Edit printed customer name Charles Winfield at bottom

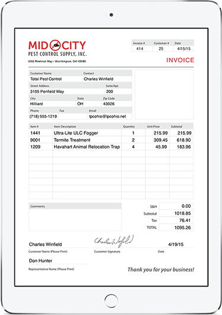(59, 244)
